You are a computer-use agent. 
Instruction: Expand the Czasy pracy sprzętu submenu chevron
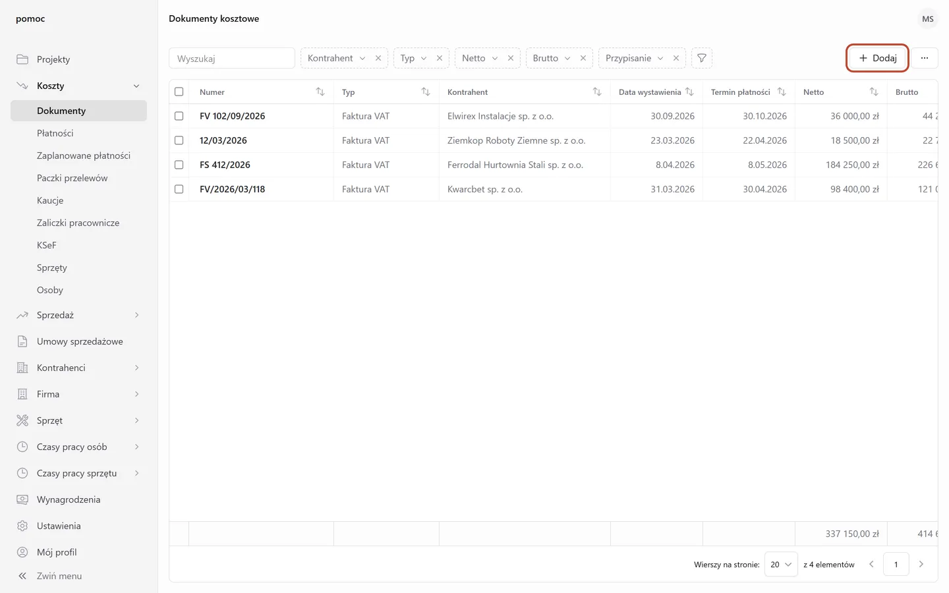[136, 473]
